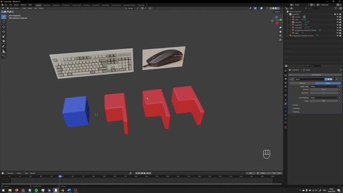Click the Add Modifier button

tap(315, 75)
